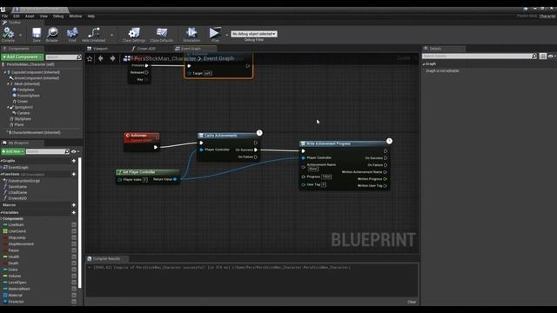
Task: Switch to the Viewport tab
Action: 100,49
